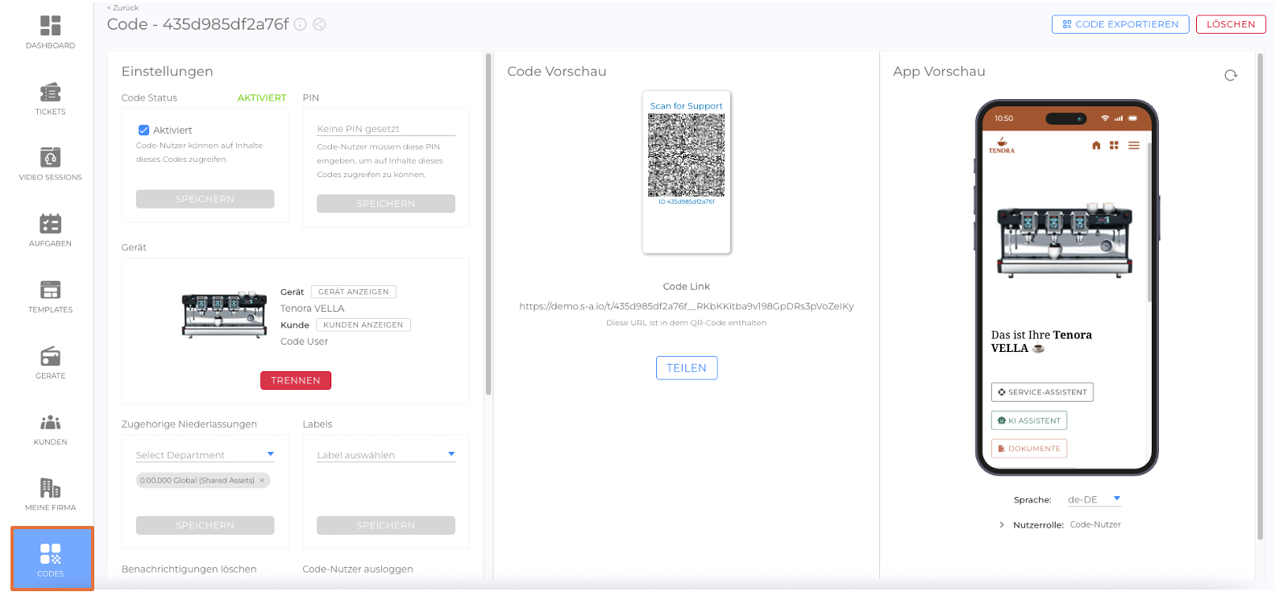Click the info icon beside code title
This screenshot has height=596, width=1275.
[x=300, y=25]
